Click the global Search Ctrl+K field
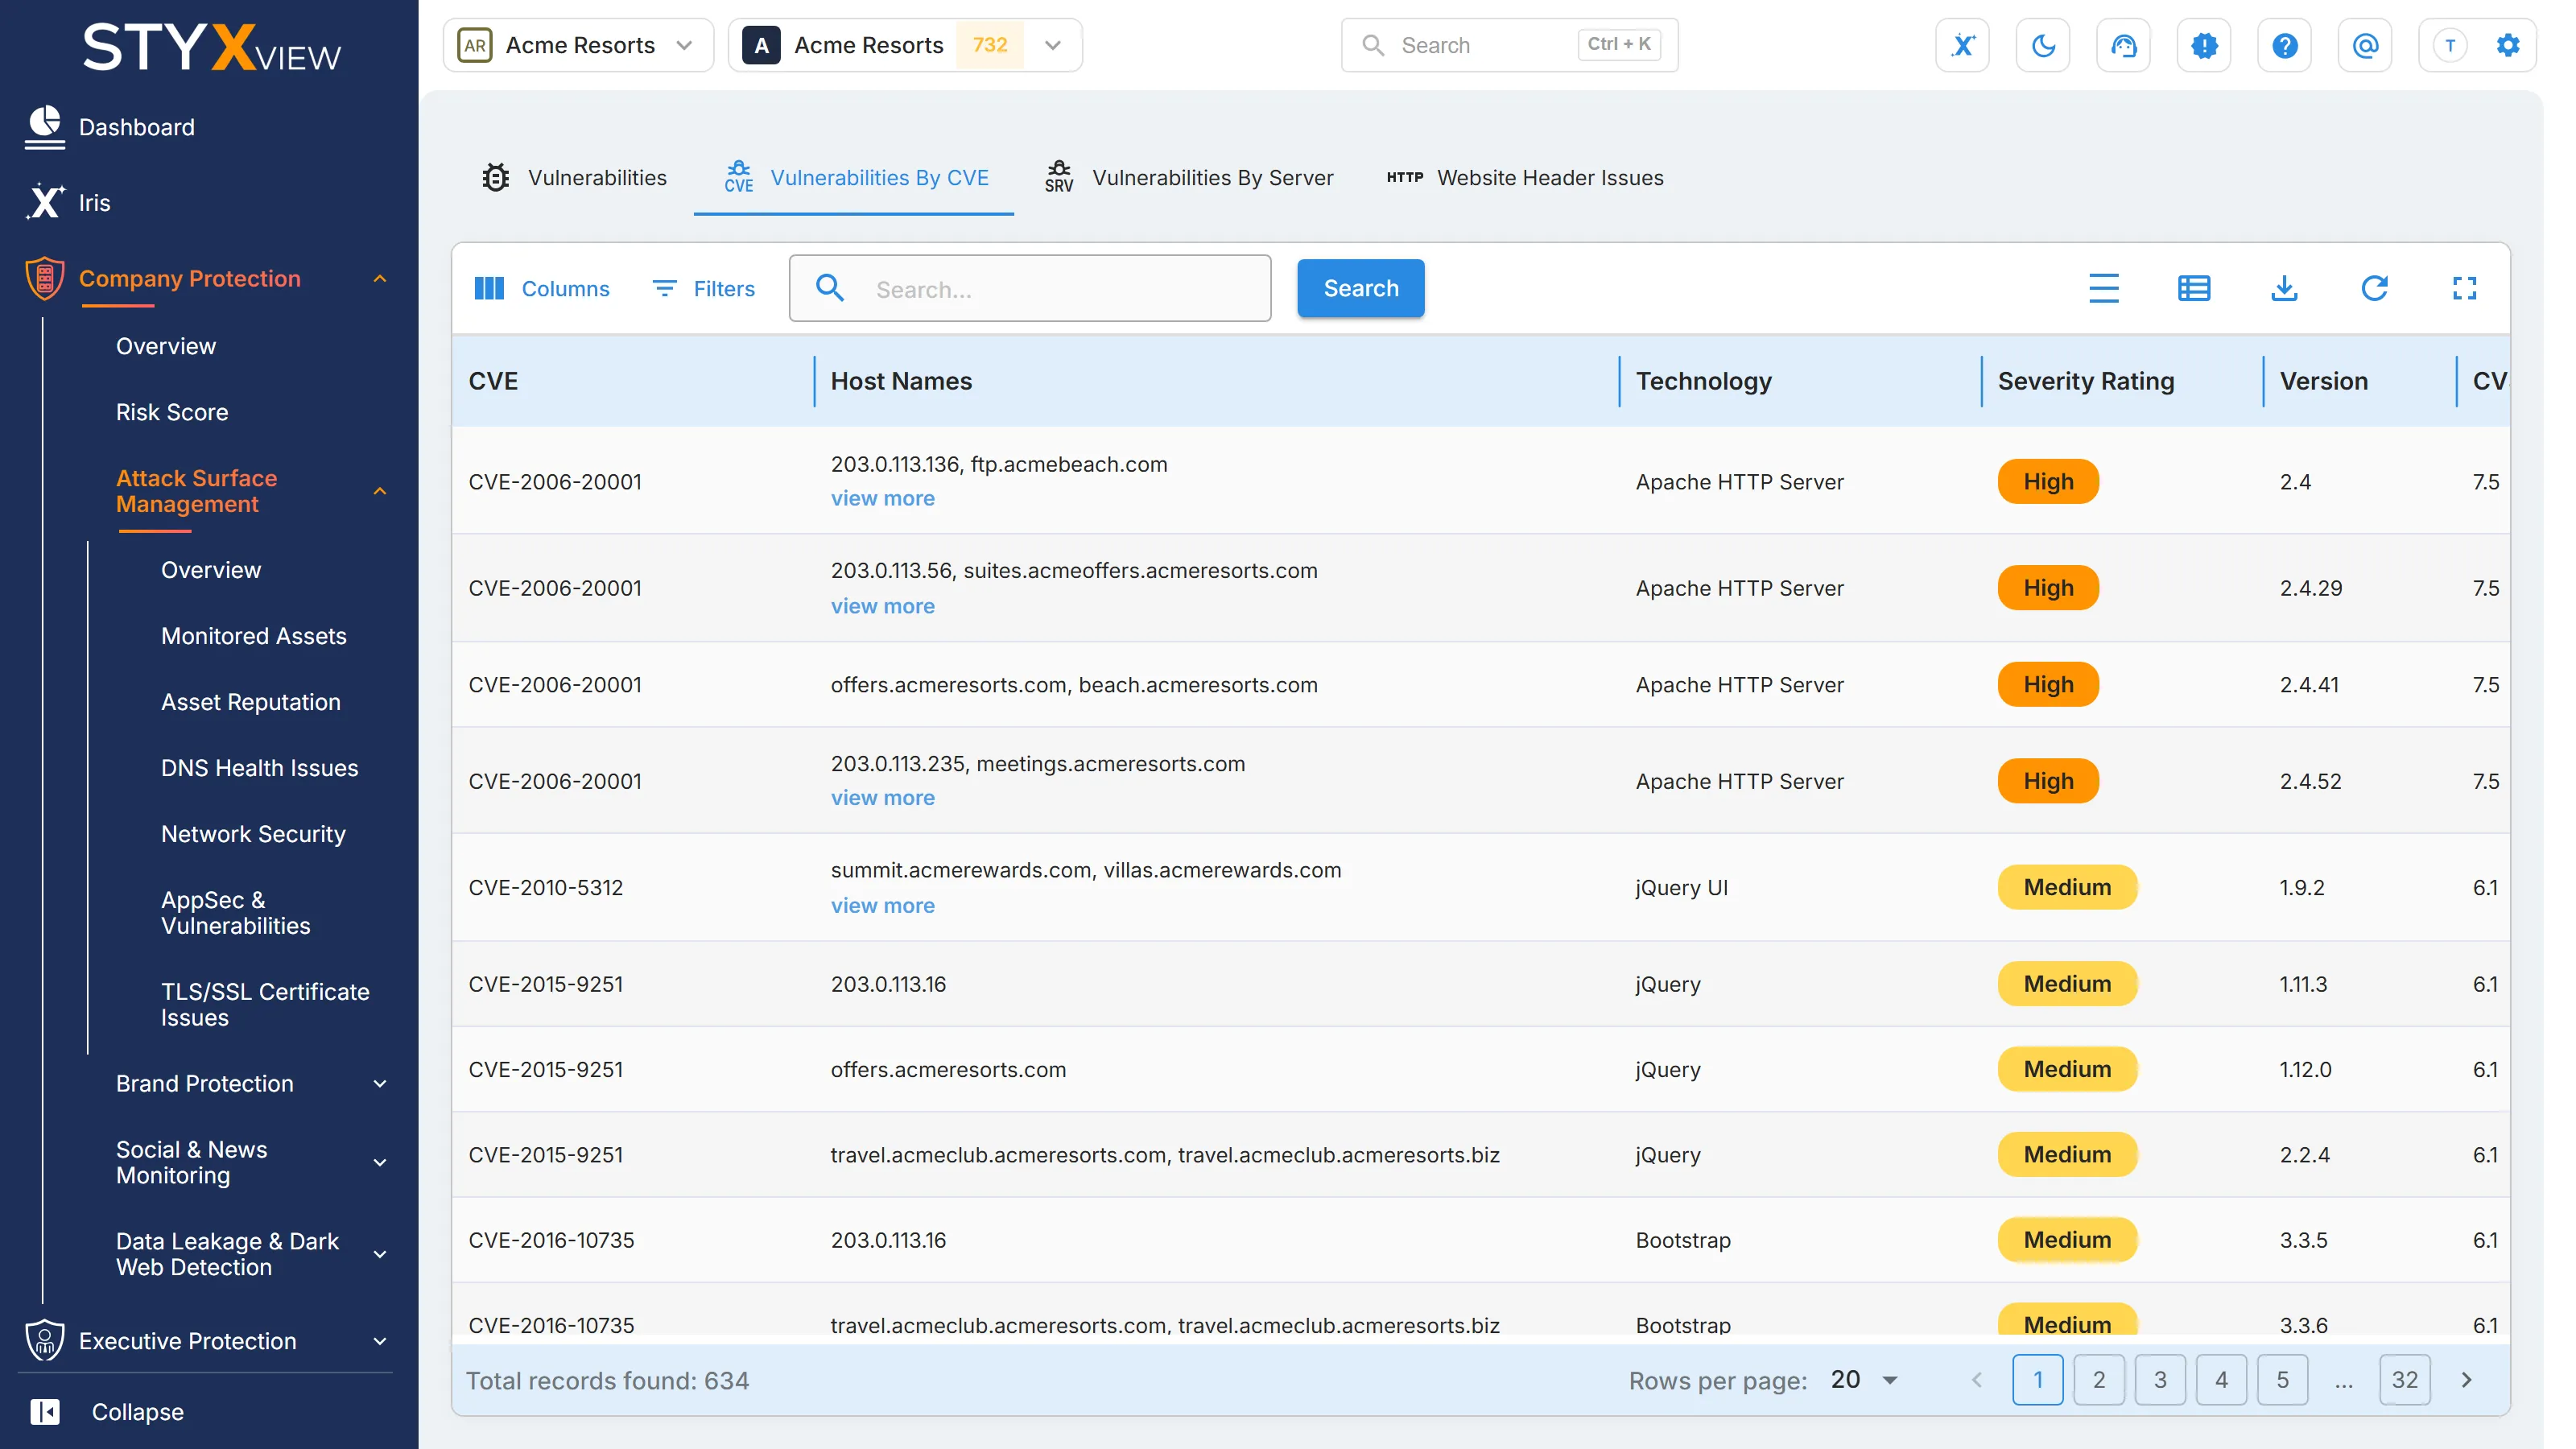Image resolution: width=2576 pixels, height=1449 pixels. click(1509, 45)
